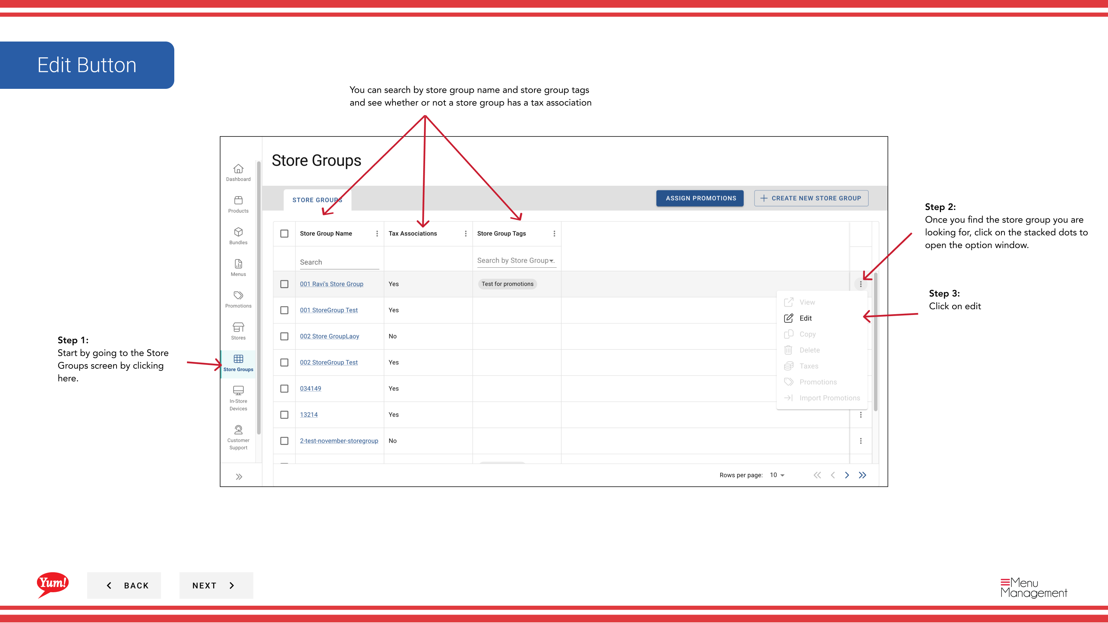Open the 001 StoreGroup Test link
This screenshot has width=1108, height=623.
coord(329,310)
